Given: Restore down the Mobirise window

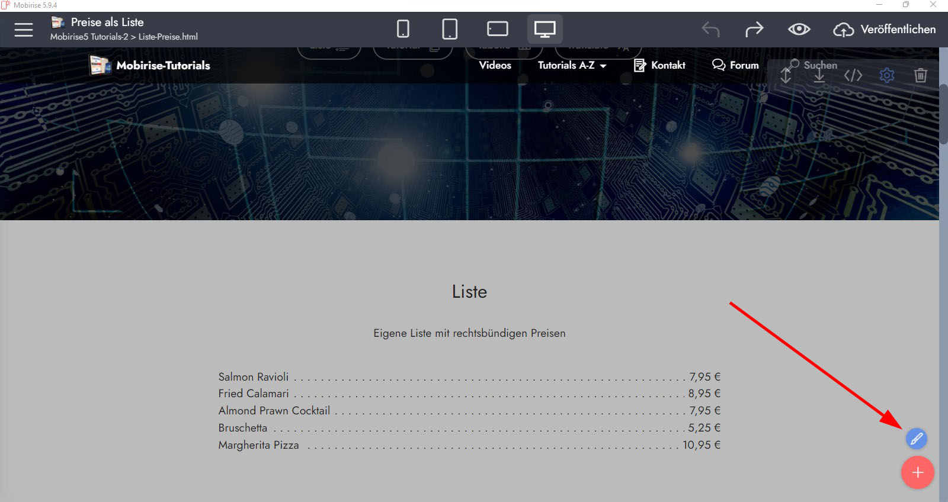Looking at the screenshot, I should point(906,5).
